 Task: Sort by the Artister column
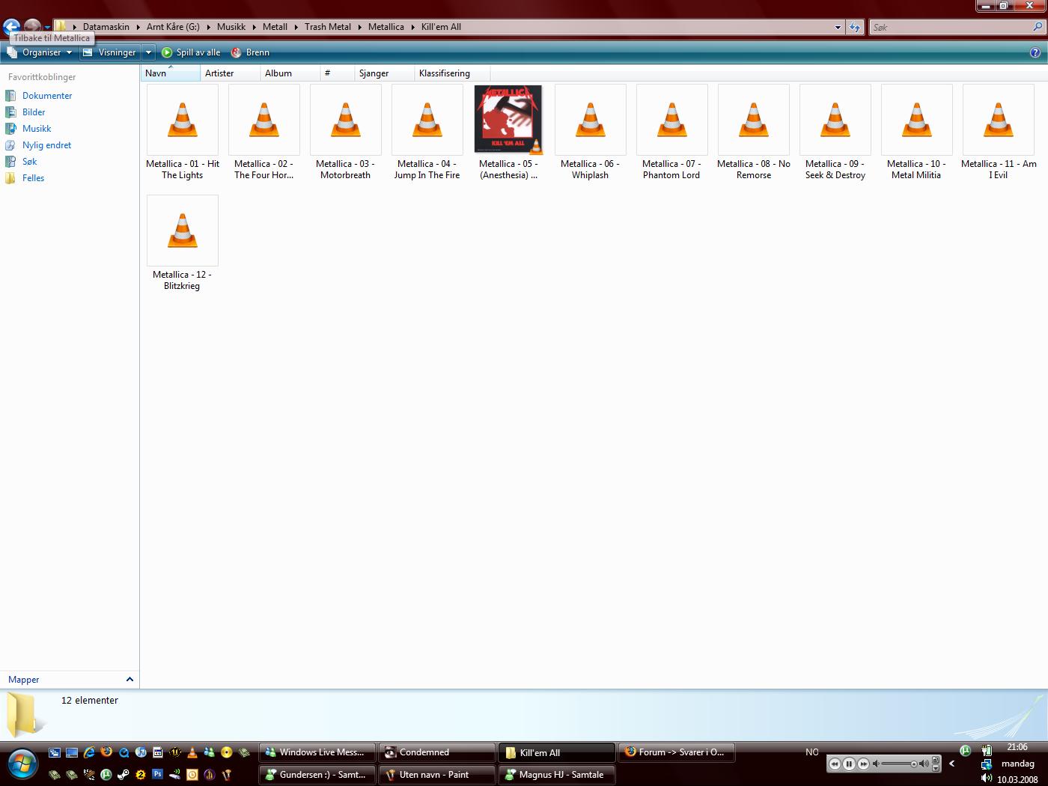click(x=231, y=73)
